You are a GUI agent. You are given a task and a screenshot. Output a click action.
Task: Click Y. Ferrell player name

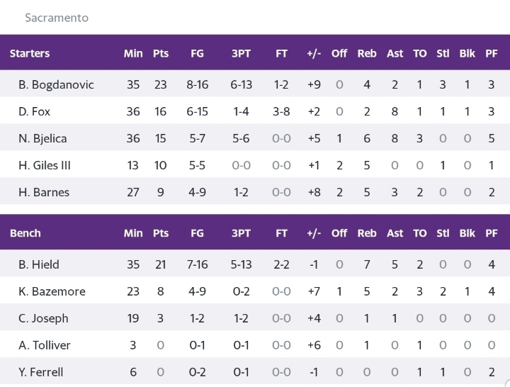(x=41, y=372)
